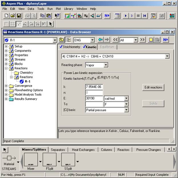The width and height of the screenshot is (178, 178).
Task: Click the Edit reactions button
Action: coord(153,87)
